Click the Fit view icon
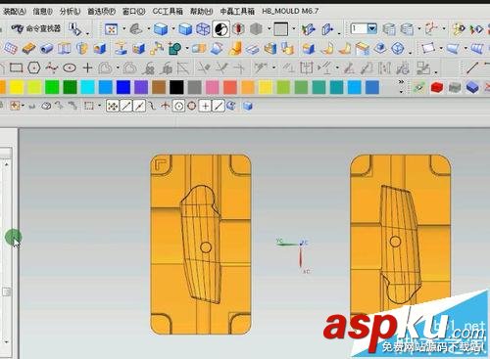This screenshot has width=490, height=359. pos(111,29)
